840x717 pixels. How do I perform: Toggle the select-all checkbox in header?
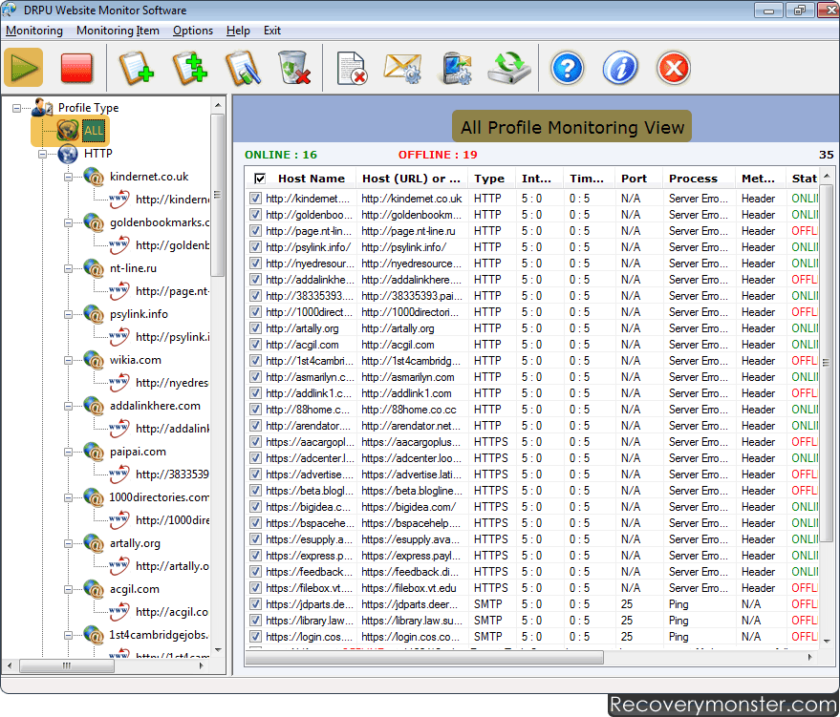(260, 179)
